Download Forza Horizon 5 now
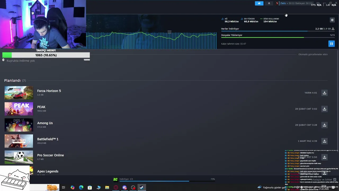 [x=324, y=93]
